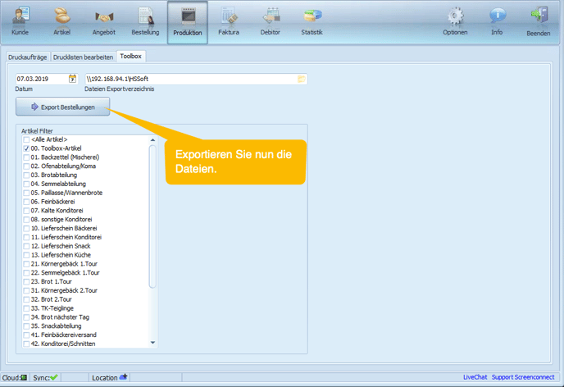Click Artikel Filter scroll up arrow
The image size is (564, 387).
(x=152, y=140)
